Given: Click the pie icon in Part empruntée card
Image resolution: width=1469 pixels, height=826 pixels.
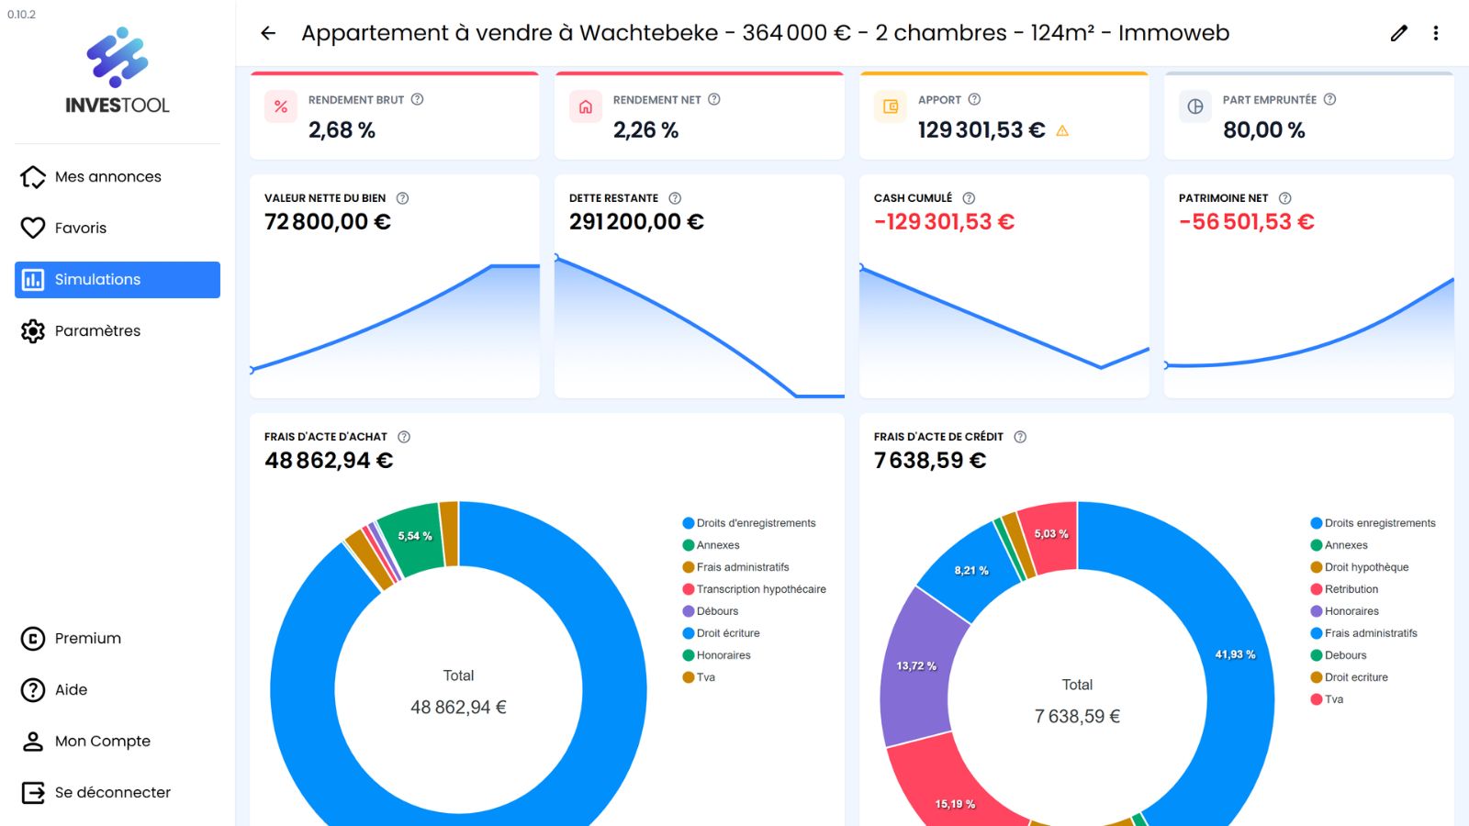Looking at the screenshot, I should (1195, 106).
